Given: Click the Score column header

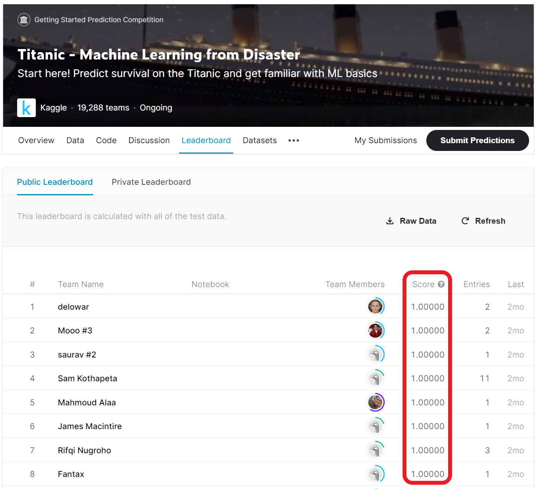Looking at the screenshot, I should (x=423, y=284).
